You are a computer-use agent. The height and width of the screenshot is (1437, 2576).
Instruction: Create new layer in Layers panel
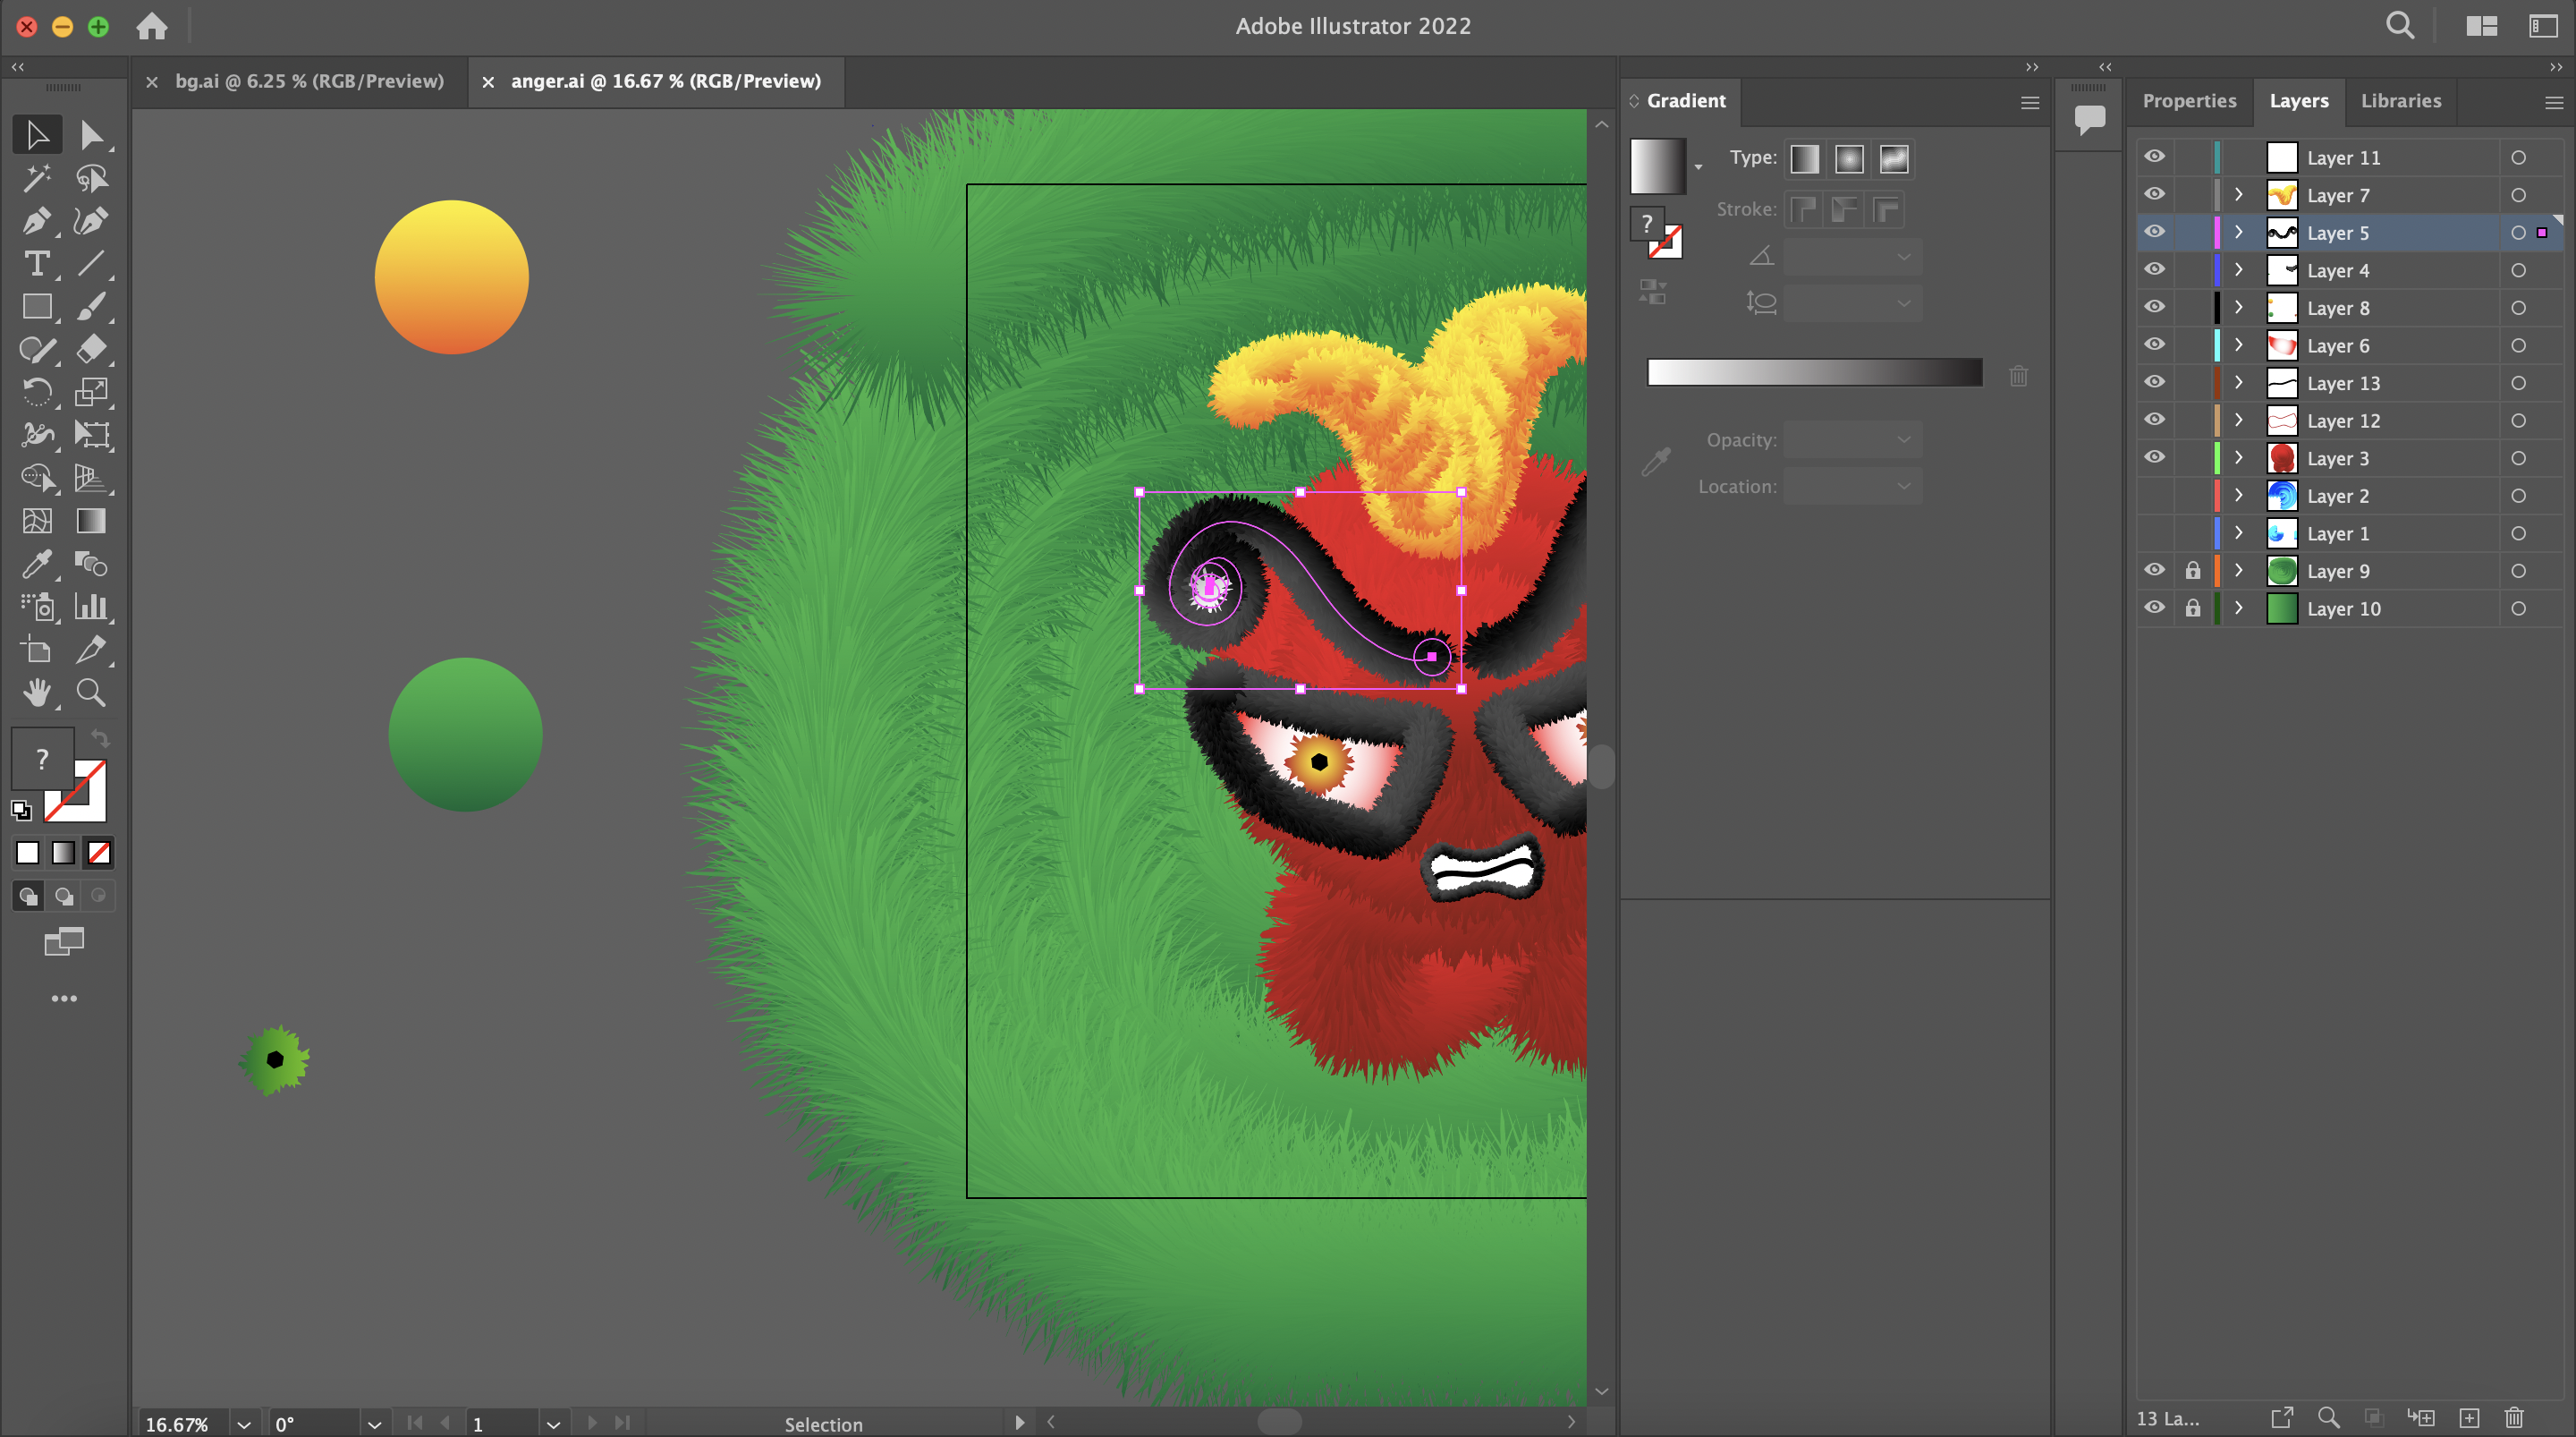tap(2469, 1417)
